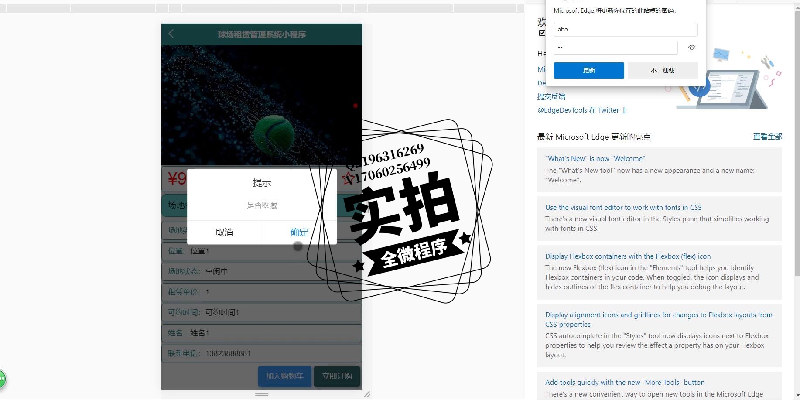Image resolution: width=800 pixels, height=400 pixels.
Task: Confirm with 确定 in the dialog
Action: [299, 232]
